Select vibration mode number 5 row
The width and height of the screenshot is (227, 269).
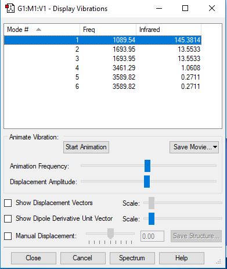[103, 77]
